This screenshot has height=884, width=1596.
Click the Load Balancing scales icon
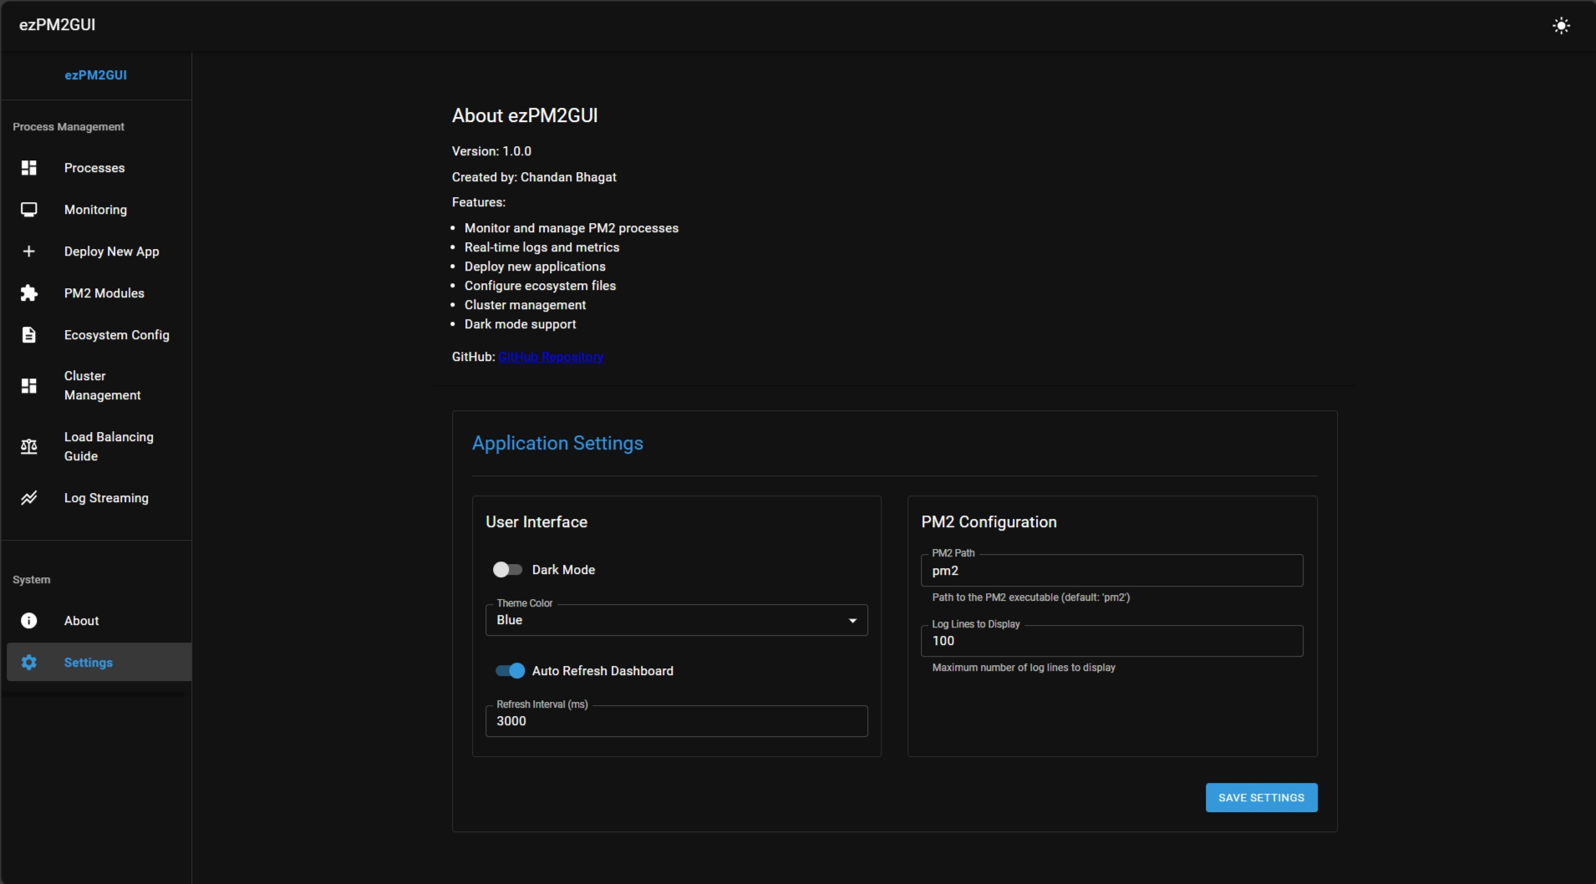29,447
